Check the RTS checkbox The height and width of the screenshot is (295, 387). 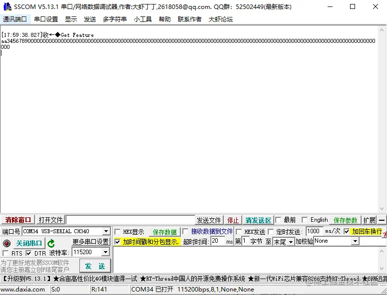click(x=5, y=253)
